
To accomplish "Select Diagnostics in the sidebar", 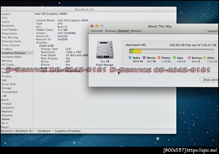I will pyautogui.click(x=9, y=34).
